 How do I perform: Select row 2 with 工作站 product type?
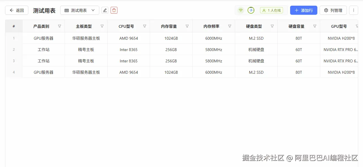point(43,49)
